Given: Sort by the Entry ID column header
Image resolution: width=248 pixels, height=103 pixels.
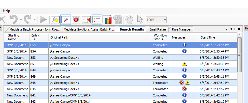Looking at the screenshot, I should pos(39,37).
